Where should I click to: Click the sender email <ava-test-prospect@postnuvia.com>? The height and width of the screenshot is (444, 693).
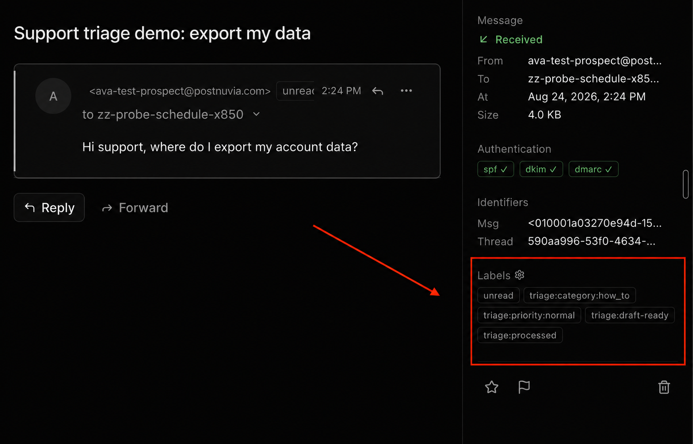[180, 91]
